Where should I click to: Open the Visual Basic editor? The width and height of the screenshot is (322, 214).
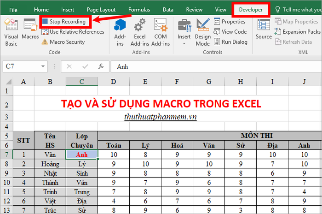pyautogui.click(x=11, y=32)
